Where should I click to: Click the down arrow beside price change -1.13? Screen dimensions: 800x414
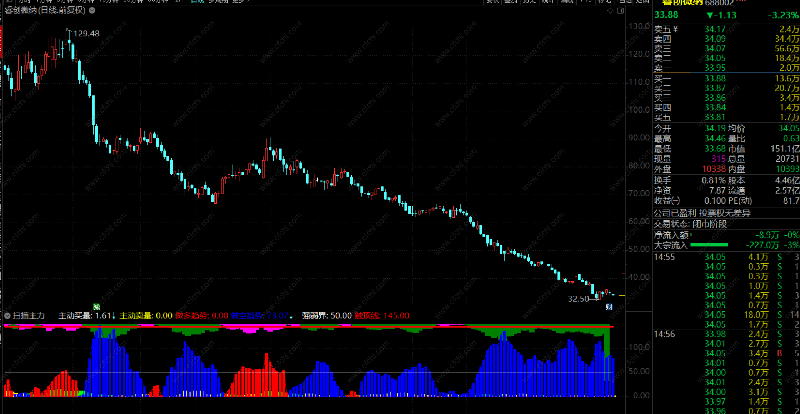pyautogui.click(x=710, y=15)
